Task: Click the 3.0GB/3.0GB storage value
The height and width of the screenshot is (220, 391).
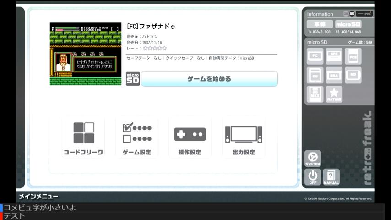Action: (x=320, y=32)
